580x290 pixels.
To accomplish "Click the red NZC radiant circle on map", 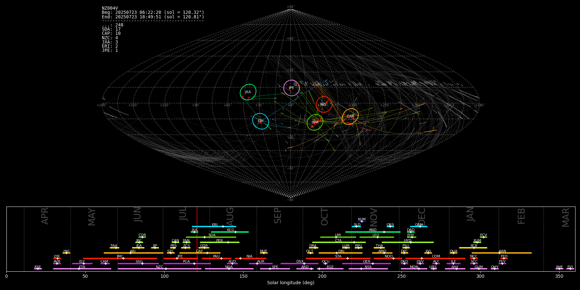I will click(x=324, y=104).
